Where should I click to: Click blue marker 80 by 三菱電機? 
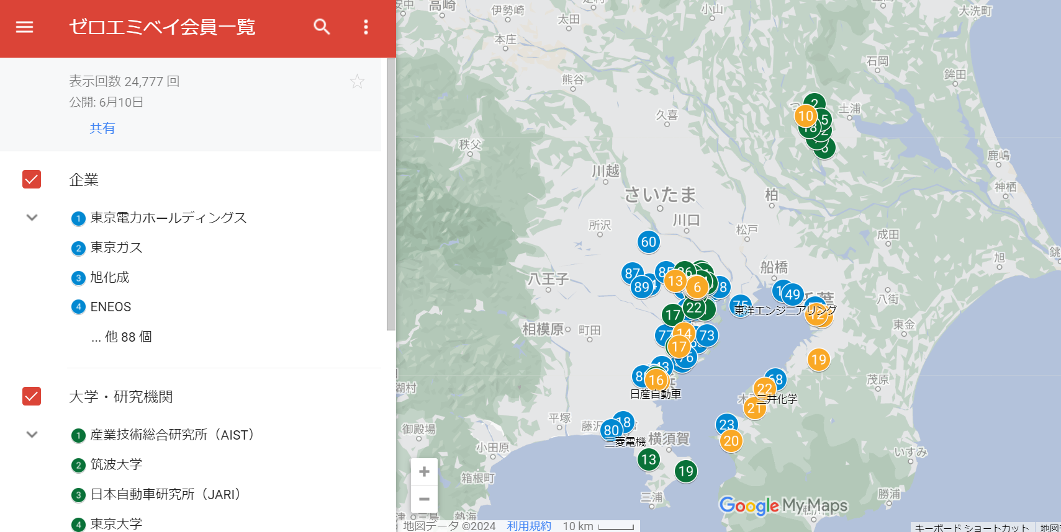(x=612, y=430)
